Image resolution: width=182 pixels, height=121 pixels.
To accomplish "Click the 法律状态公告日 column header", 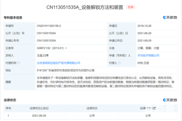I will pos(39,108).
